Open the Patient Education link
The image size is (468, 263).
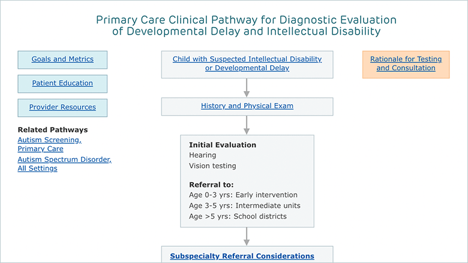pyautogui.click(x=62, y=83)
